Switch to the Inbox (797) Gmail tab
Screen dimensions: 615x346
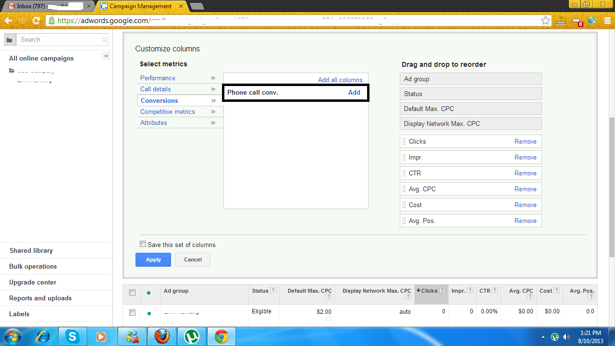pos(48,6)
